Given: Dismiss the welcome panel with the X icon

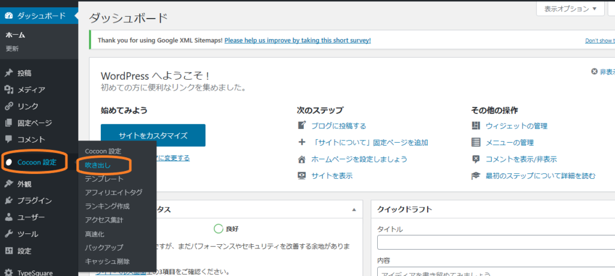Looking at the screenshot, I should tap(594, 72).
